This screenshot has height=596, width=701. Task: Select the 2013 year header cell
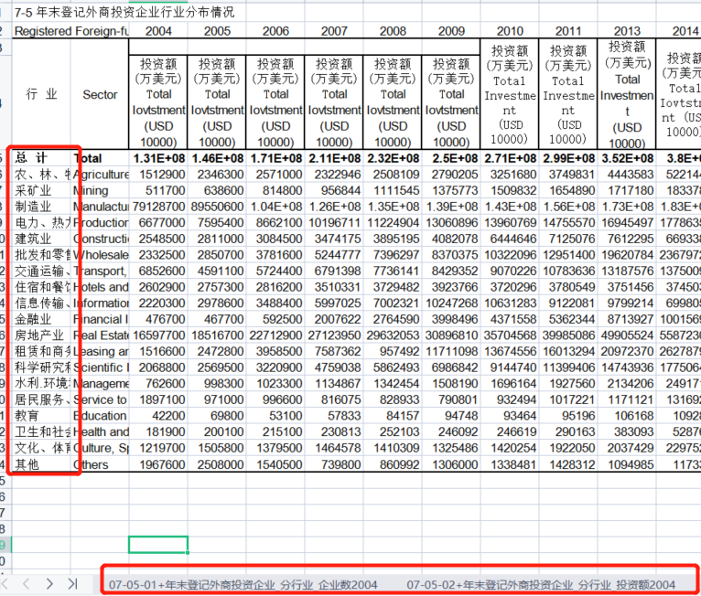627,31
